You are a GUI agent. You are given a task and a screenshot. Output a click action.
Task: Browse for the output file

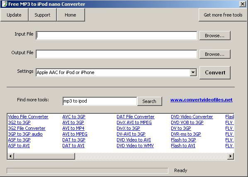(x=215, y=54)
